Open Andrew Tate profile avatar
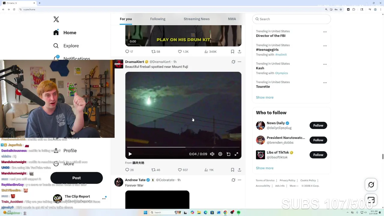The width and height of the screenshot is (384, 216). click(x=119, y=182)
